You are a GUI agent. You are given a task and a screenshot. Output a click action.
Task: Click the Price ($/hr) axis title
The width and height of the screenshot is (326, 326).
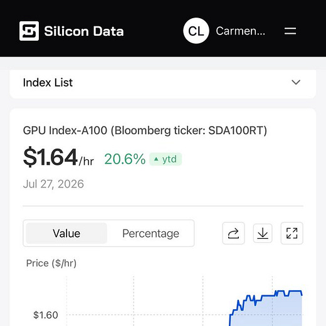(51, 263)
